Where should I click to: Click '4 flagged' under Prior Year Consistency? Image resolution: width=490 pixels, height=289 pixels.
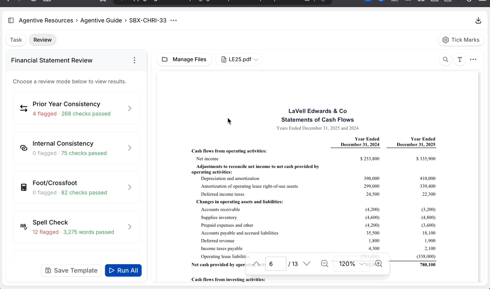45,113
